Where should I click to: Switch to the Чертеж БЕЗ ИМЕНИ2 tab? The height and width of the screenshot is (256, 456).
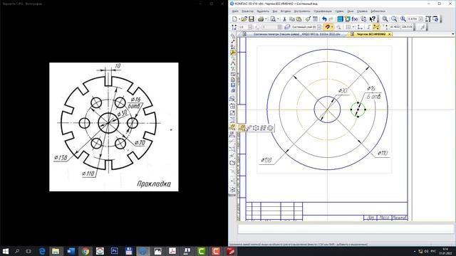[x=370, y=34]
